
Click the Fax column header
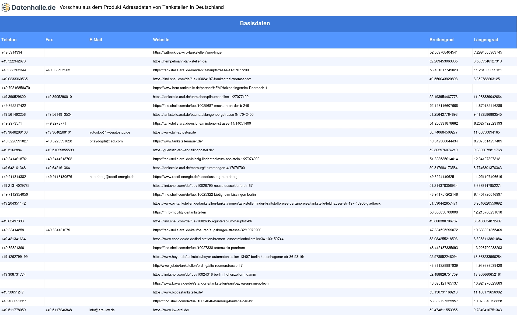coord(49,40)
